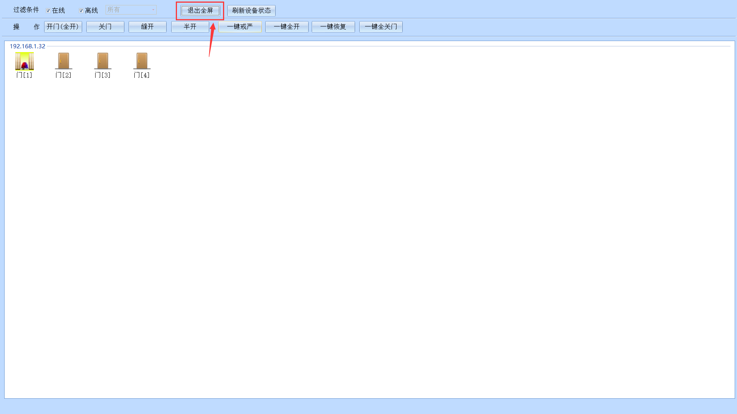The height and width of the screenshot is (414, 737).
Task: Toggle the 离线 offline filter checkbox
Action: click(81, 11)
